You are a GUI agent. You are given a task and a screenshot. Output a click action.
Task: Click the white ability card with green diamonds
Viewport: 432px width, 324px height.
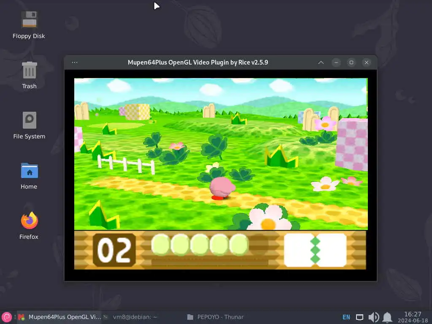click(x=315, y=250)
